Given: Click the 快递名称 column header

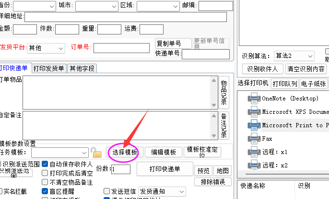Looking at the screenshot, I should pyautogui.click(x=253, y=186).
